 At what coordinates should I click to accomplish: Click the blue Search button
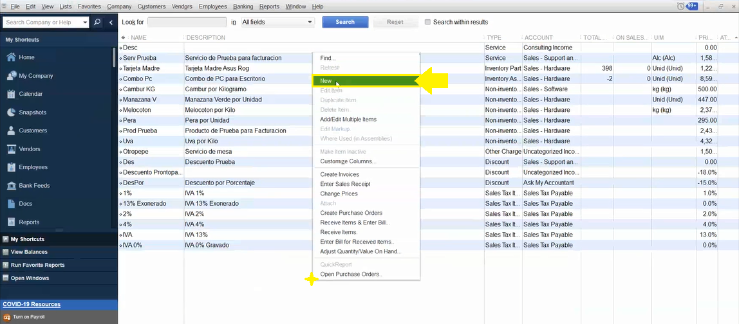coord(345,22)
